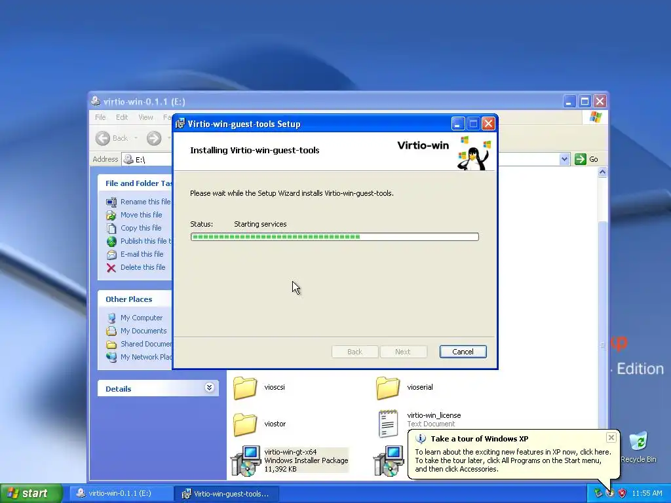Click the Back arrow in Explorer toolbar
671x503 pixels.
click(x=103, y=138)
